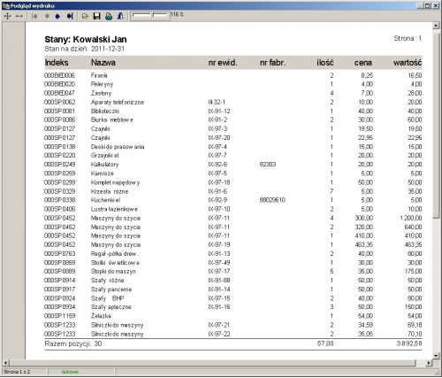442x378 pixels.
Task: Click the zoom slider in the toolbar
Action: 150,16
